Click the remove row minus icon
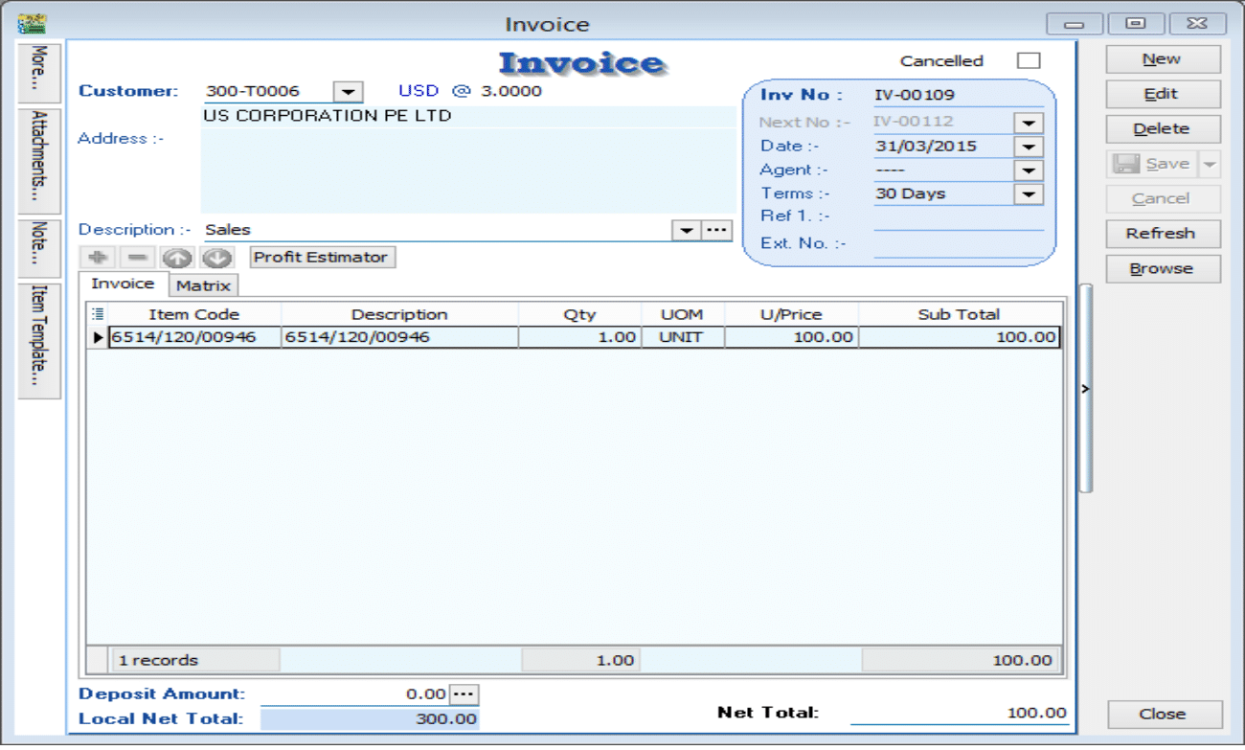The image size is (1245, 750). pyautogui.click(x=137, y=258)
